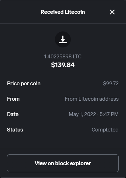Click the $139.84 dollar value
The height and width of the screenshot is (178, 126).
(63, 65)
